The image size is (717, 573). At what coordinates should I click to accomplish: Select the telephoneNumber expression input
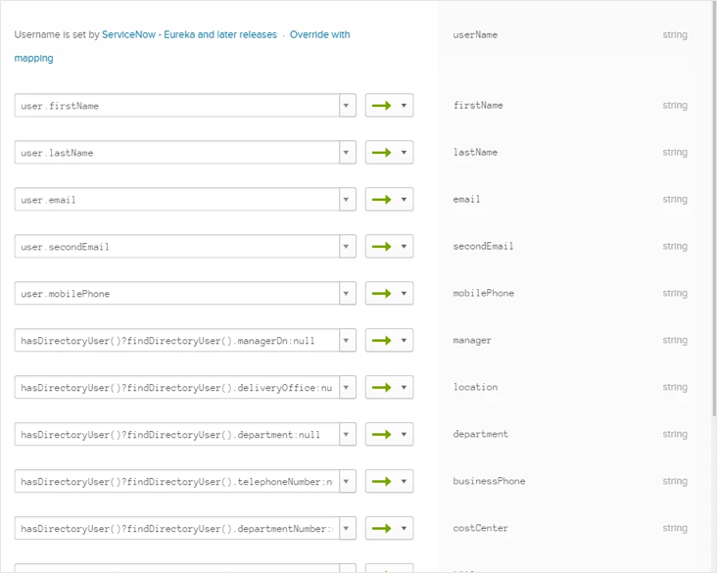(176, 482)
